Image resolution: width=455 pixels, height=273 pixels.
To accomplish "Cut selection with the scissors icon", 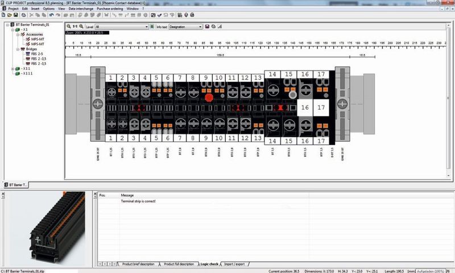I will tap(31, 15).
